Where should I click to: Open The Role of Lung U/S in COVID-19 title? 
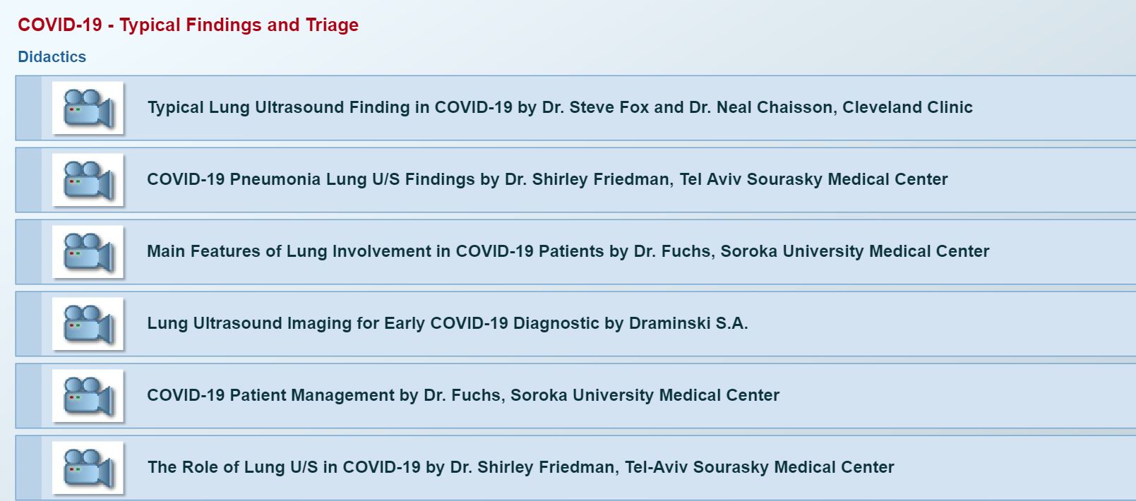click(521, 467)
